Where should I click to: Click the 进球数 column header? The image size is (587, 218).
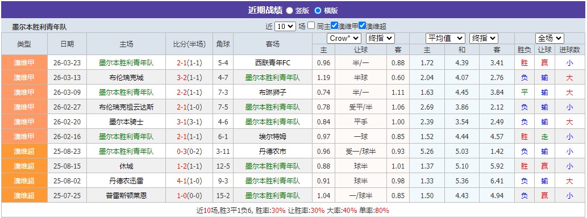point(569,50)
